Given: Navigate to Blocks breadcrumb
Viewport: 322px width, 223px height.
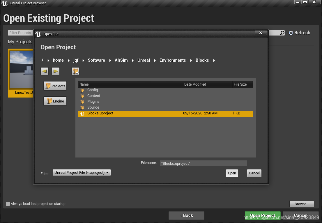Looking at the screenshot, I should click(x=202, y=60).
